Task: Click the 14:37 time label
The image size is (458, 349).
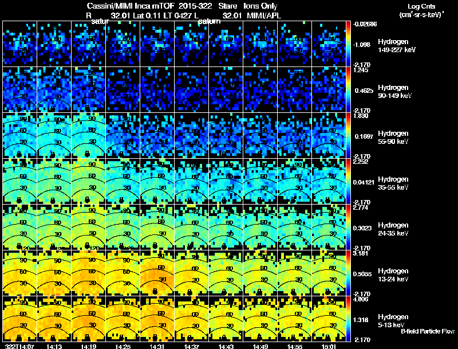Action: click(x=192, y=346)
